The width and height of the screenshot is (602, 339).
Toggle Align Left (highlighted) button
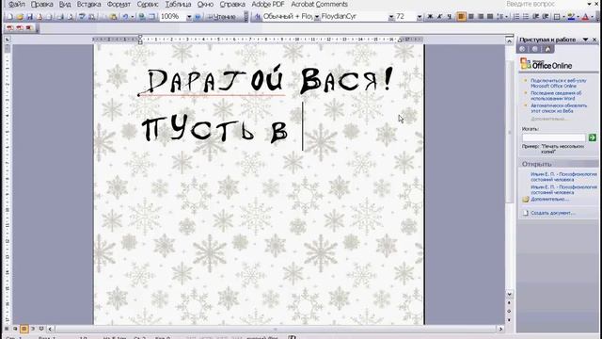[x=461, y=17]
